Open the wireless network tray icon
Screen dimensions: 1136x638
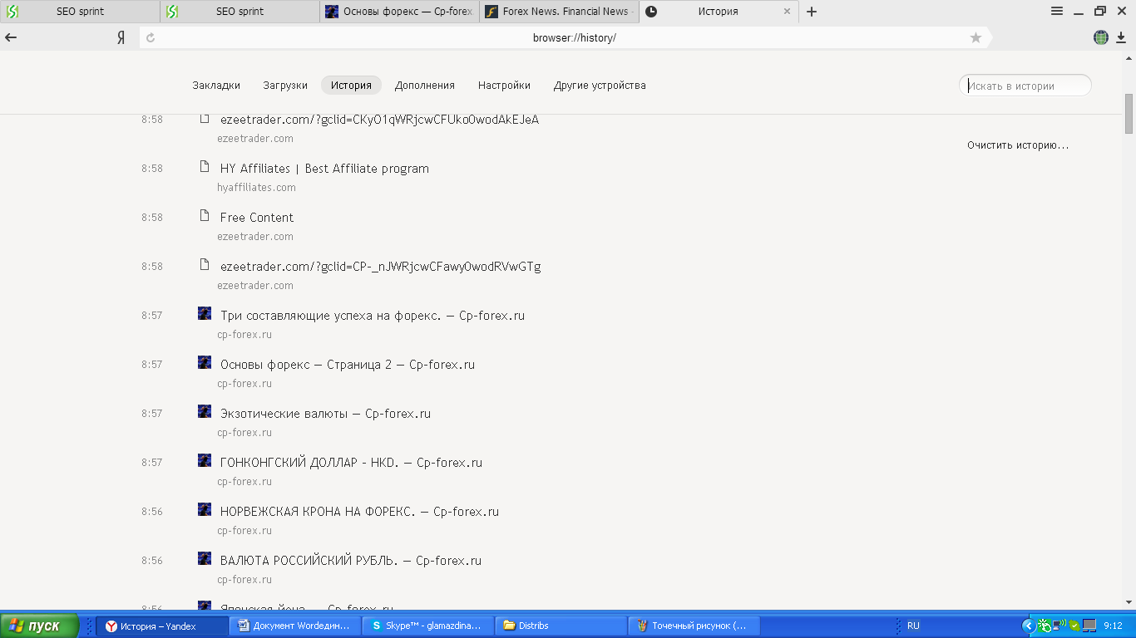tap(1059, 626)
